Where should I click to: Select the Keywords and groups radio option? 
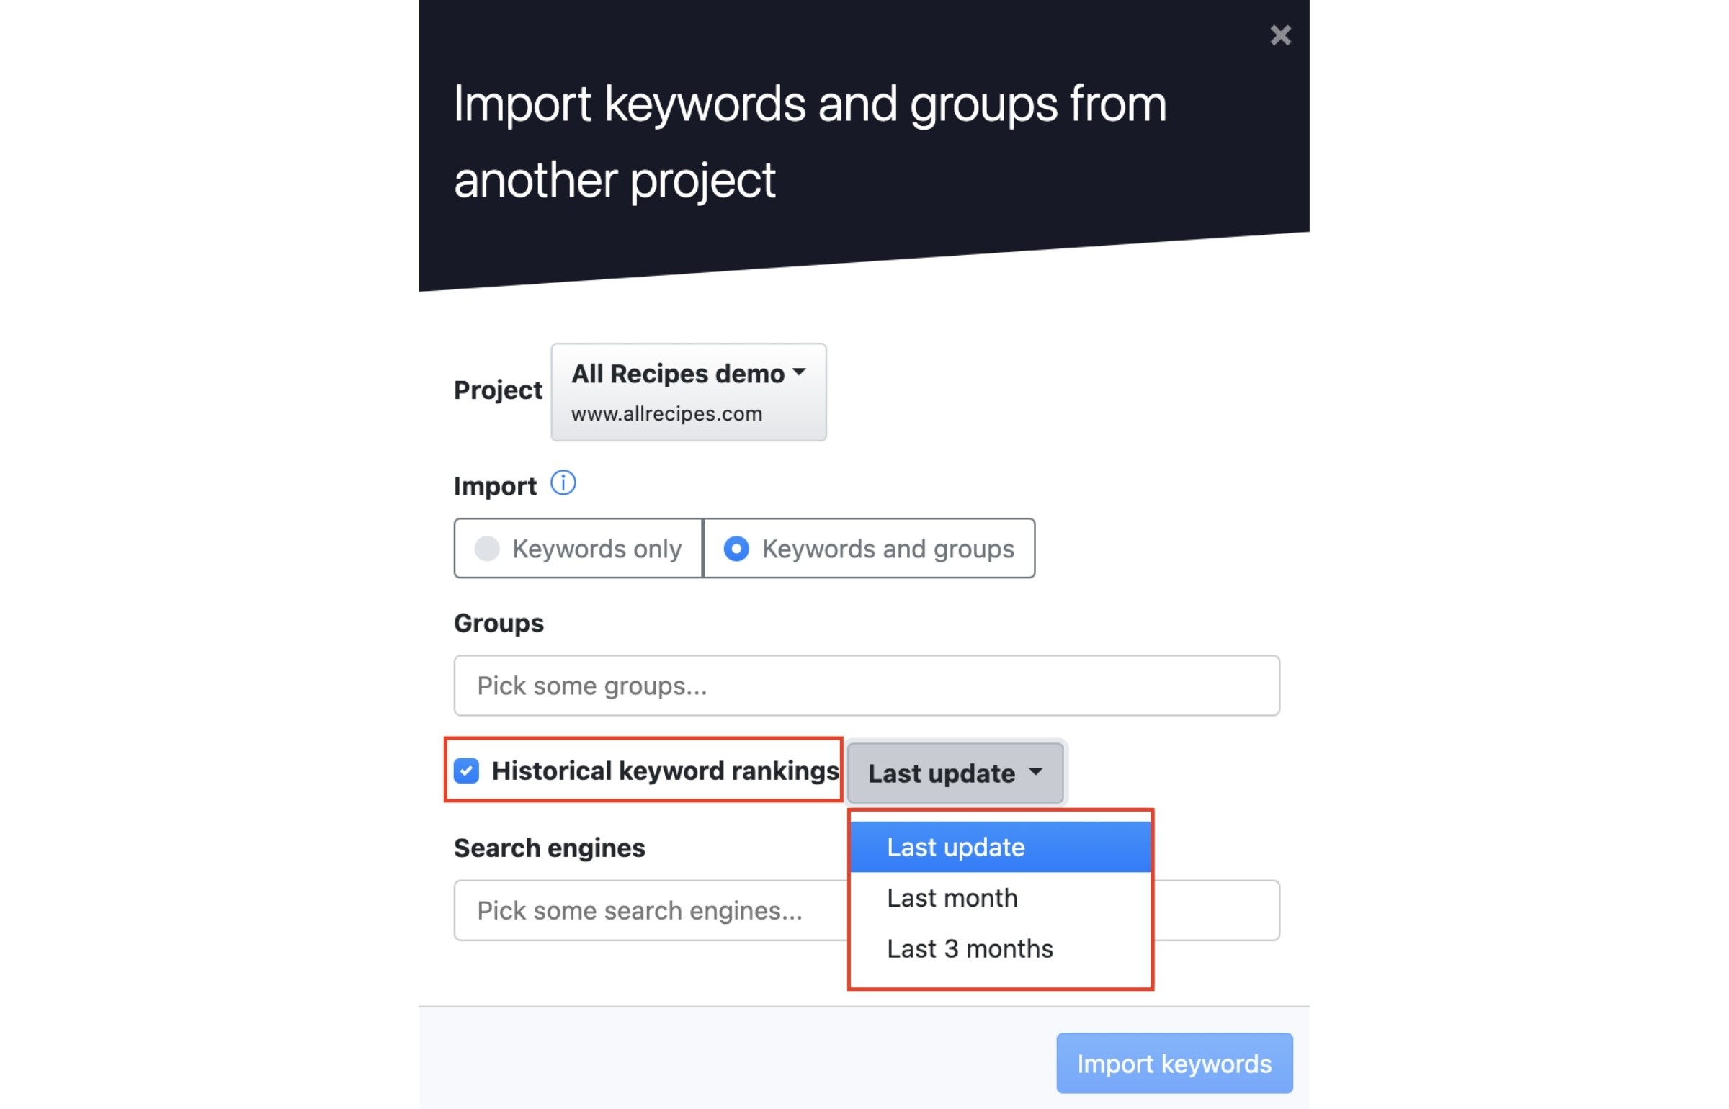pos(869,548)
